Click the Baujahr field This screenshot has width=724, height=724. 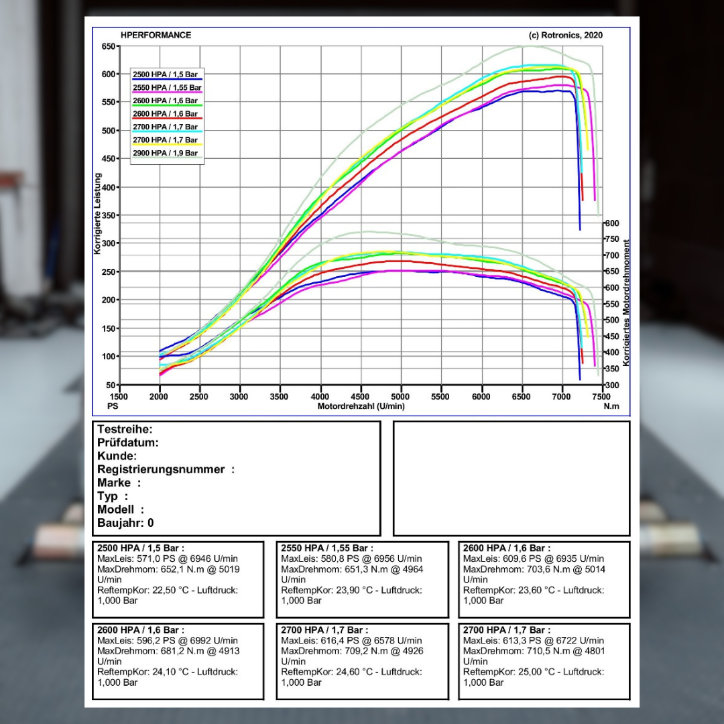[125, 523]
